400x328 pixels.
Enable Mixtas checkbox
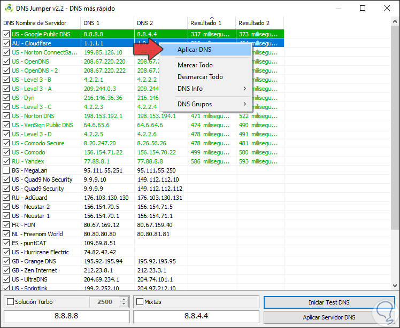point(140,302)
